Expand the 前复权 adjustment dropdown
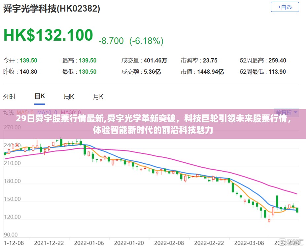The width and height of the screenshot is (306, 248). pyautogui.click(x=286, y=112)
